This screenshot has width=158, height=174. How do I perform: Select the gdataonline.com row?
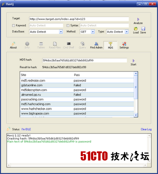(77, 85)
